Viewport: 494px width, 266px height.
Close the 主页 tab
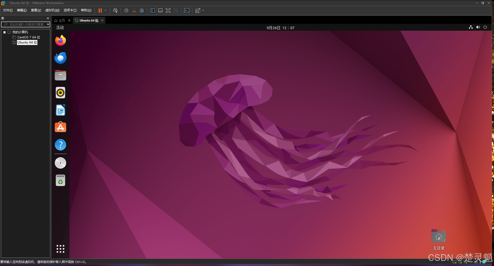coord(69,20)
